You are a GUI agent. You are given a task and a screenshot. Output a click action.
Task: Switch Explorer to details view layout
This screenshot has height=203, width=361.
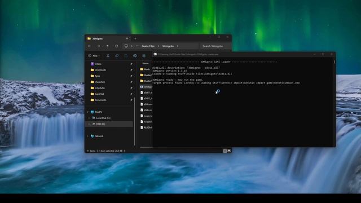pyautogui.click(x=224, y=151)
